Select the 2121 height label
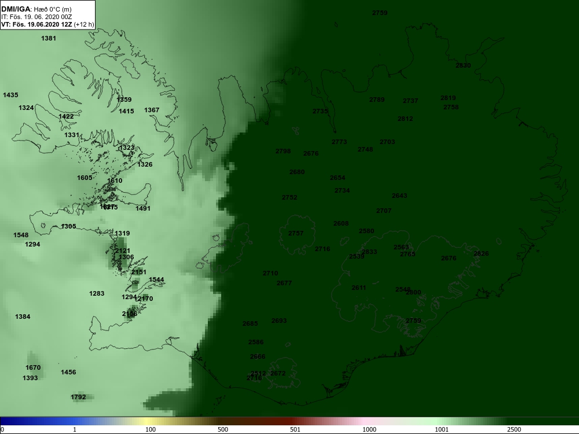The image size is (579, 434). tap(123, 251)
